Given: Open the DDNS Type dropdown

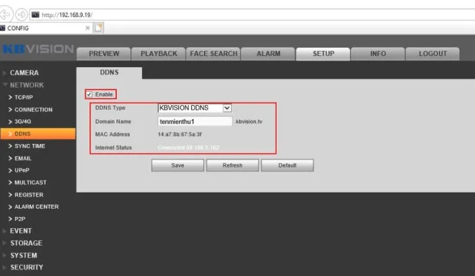Looking at the screenshot, I should tap(194, 108).
